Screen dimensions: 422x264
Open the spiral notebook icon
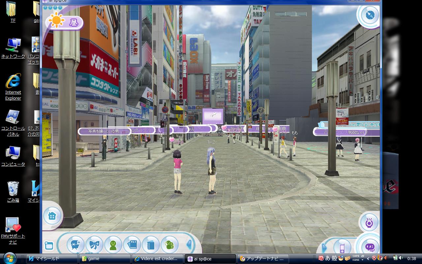click(x=151, y=245)
